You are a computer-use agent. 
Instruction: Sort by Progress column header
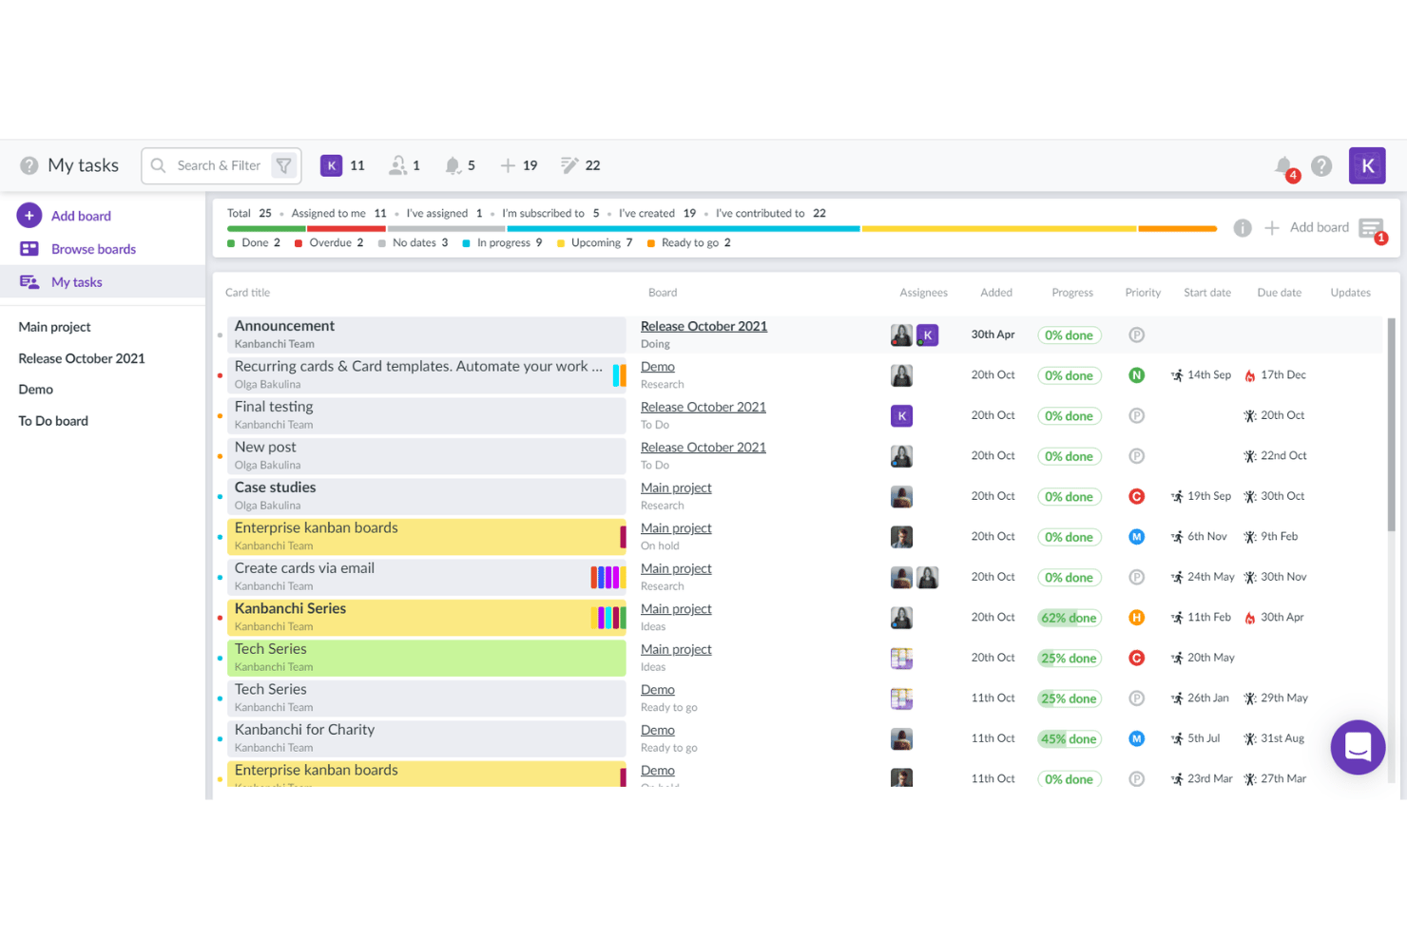pos(1072,293)
